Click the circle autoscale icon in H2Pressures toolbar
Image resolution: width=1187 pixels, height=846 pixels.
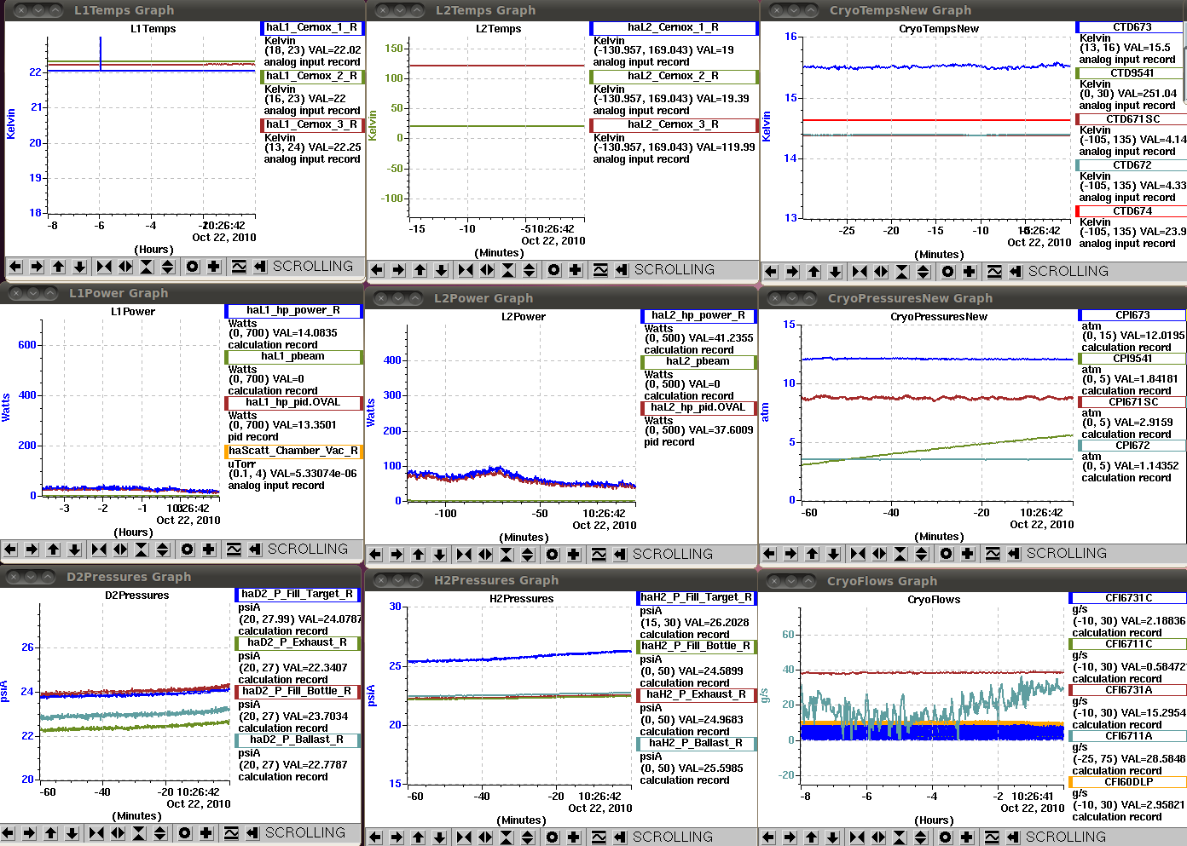coord(553,837)
